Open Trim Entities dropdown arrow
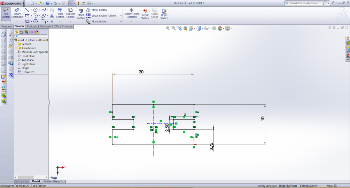The image size is (350, 188). point(60,22)
